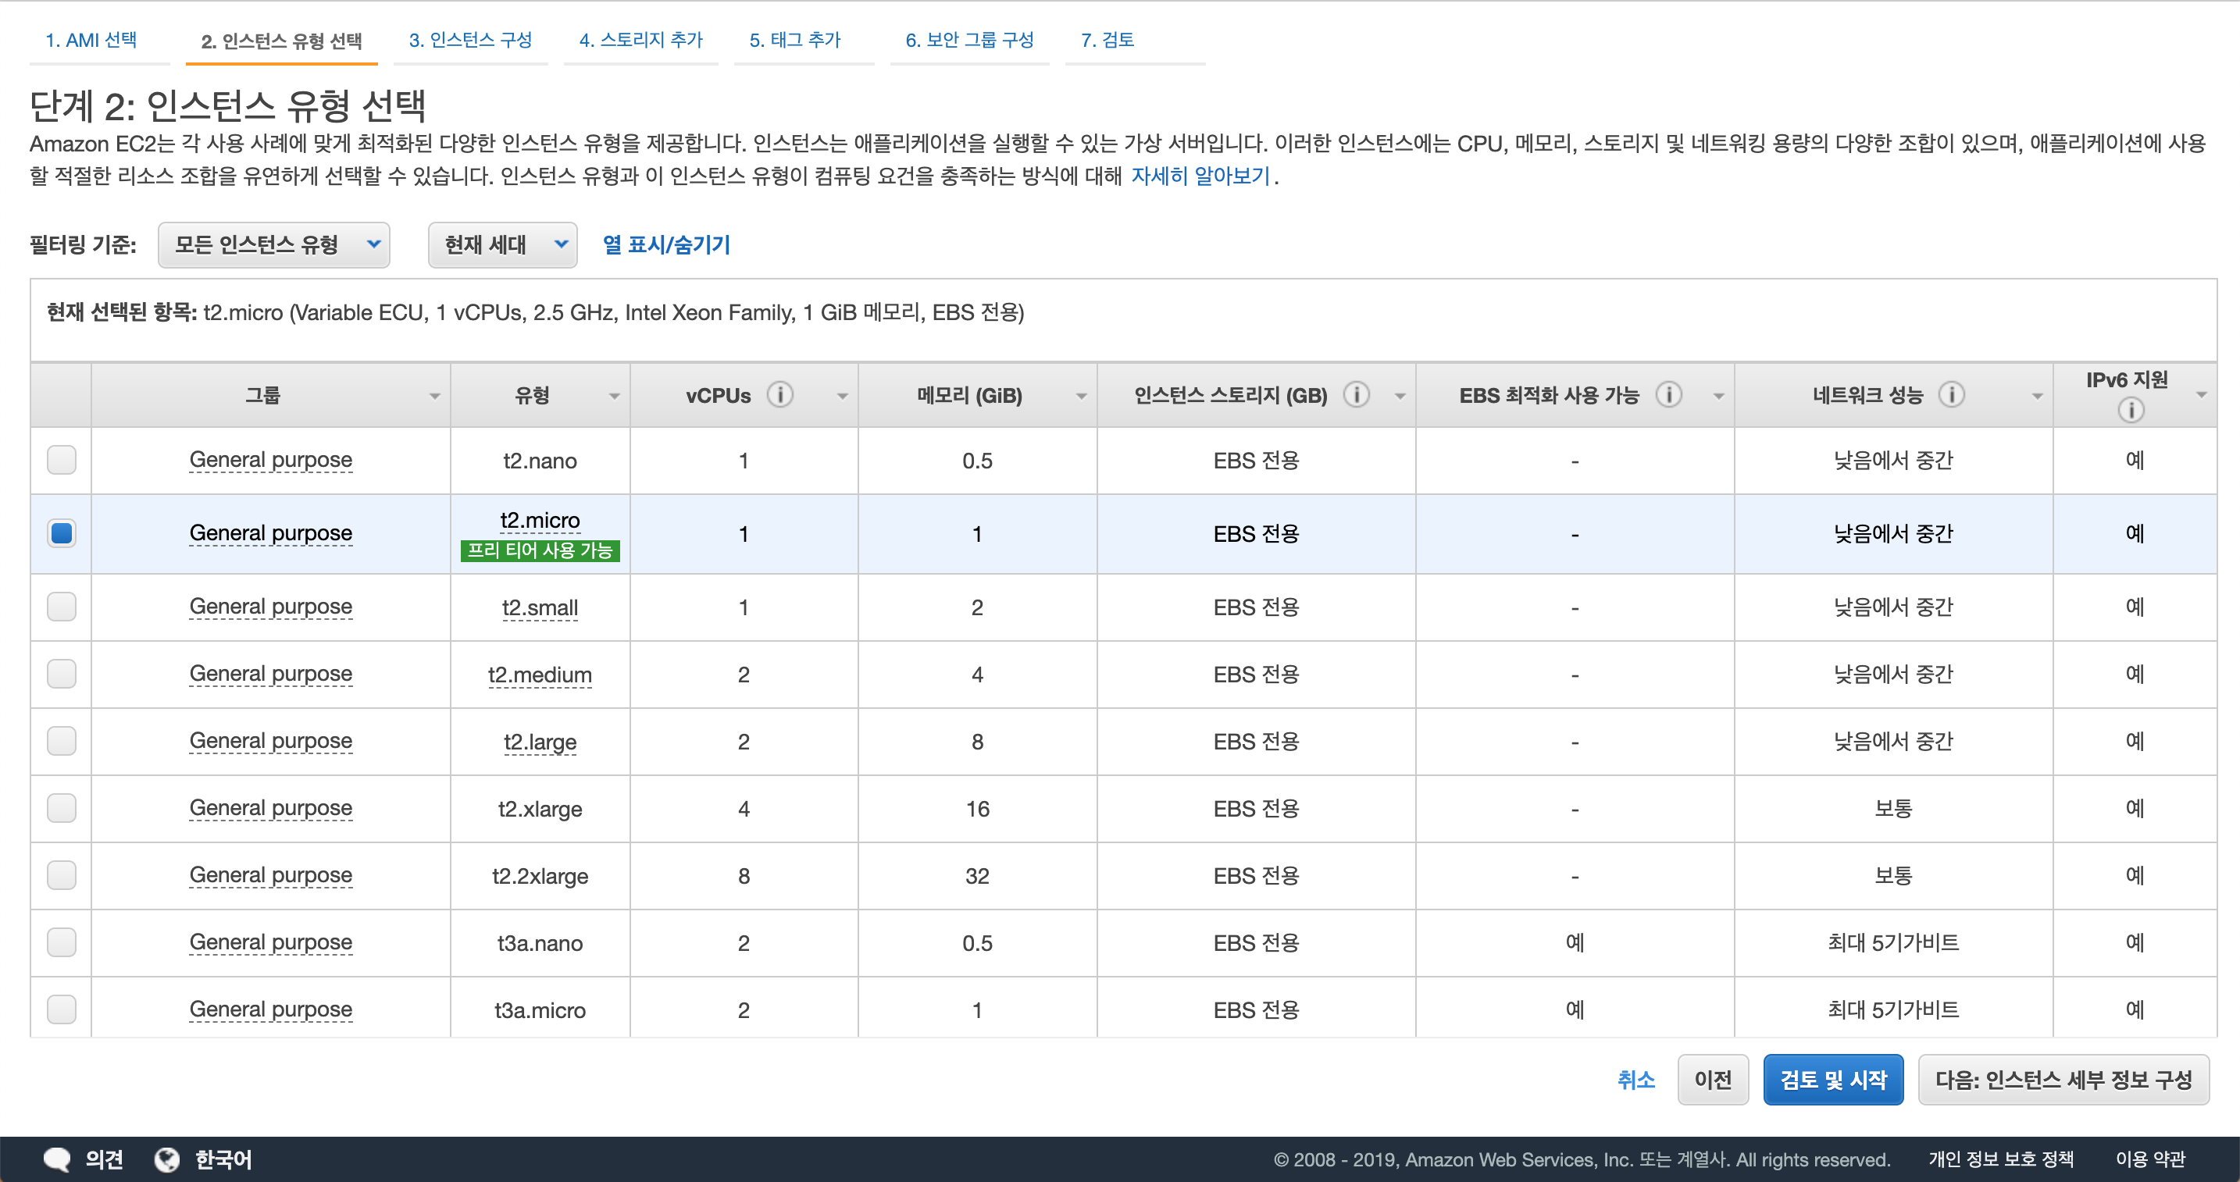Open the 현재 세대 generation dropdown
Image resolution: width=2240 pixels, height=1182 pixels.
[503, 245]
